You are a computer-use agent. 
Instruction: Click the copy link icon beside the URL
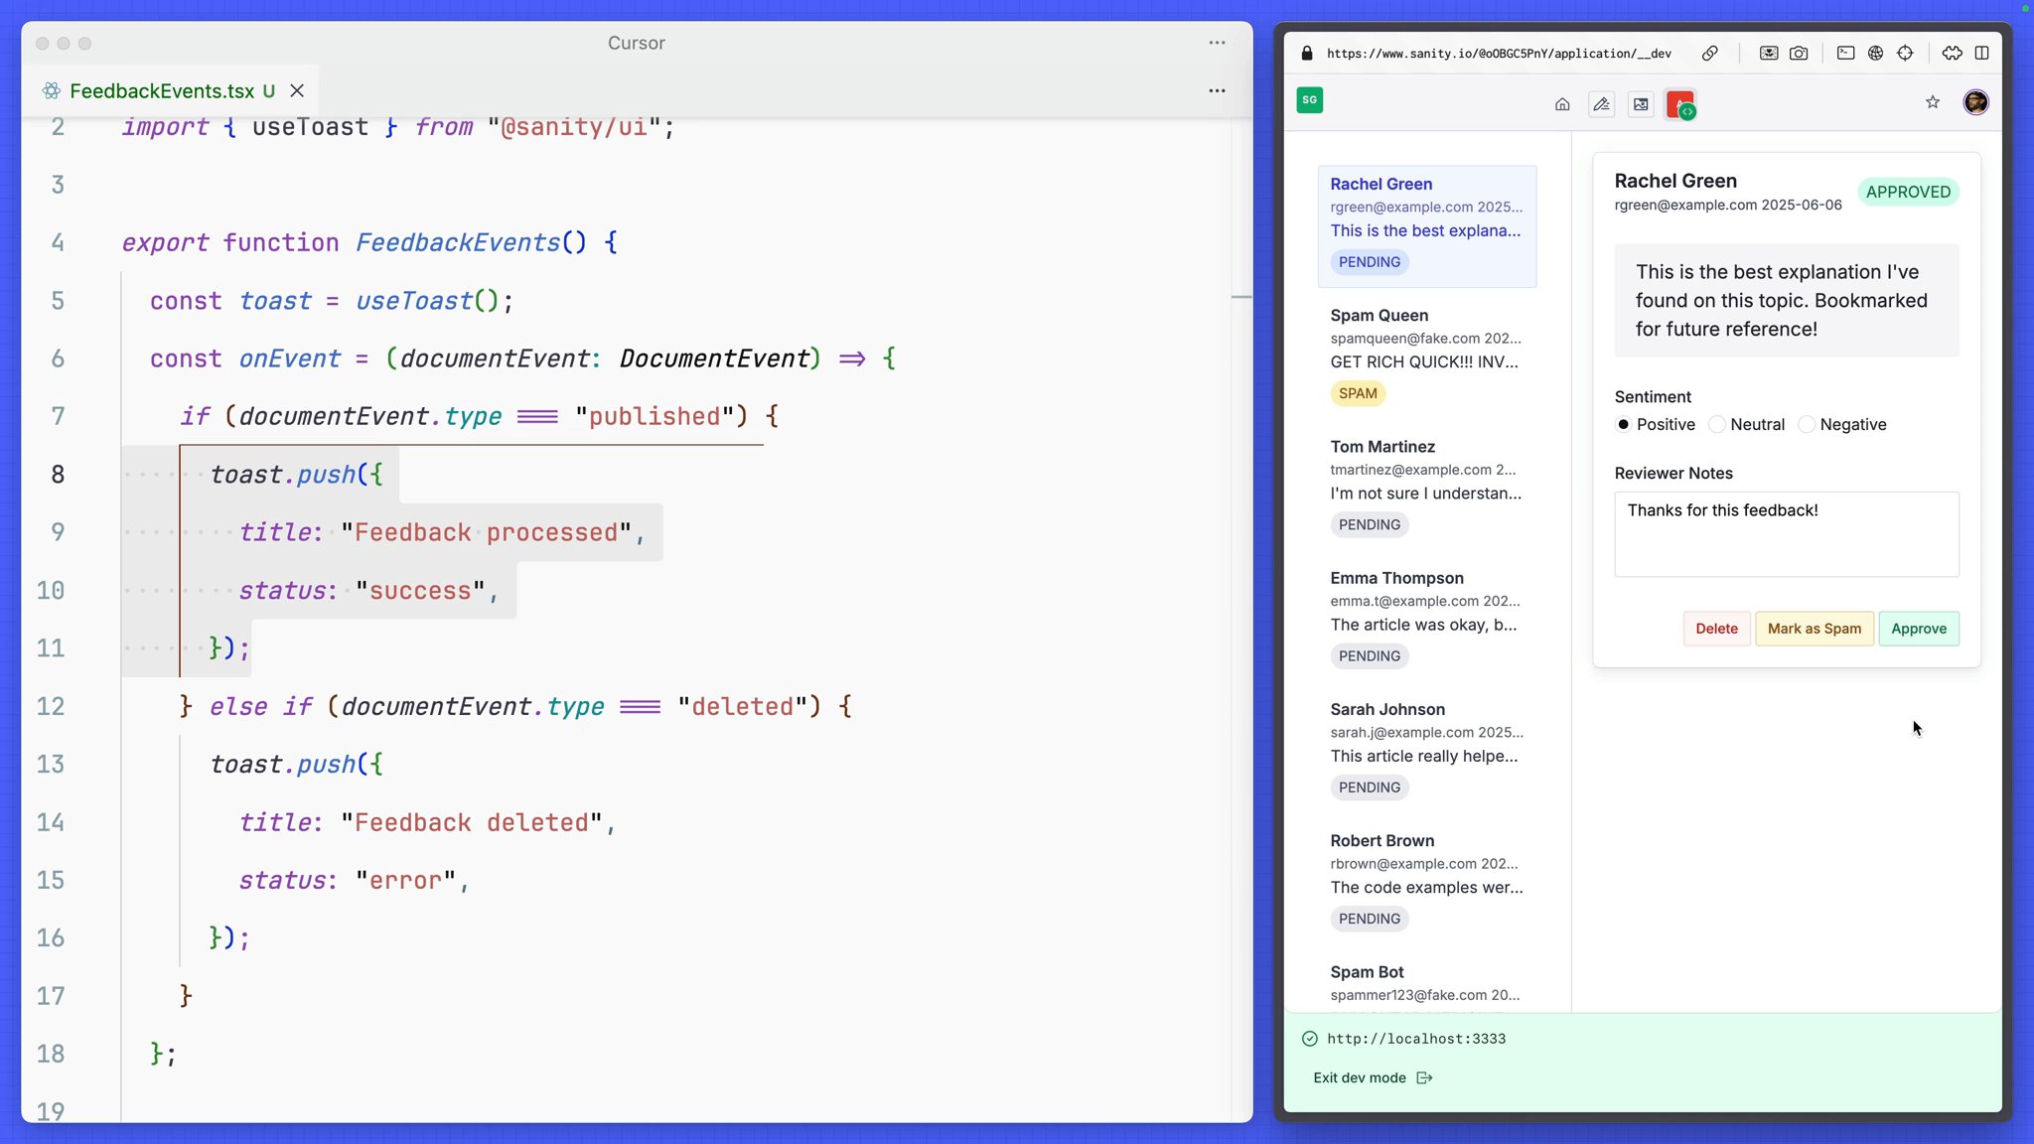[1709, 54]
